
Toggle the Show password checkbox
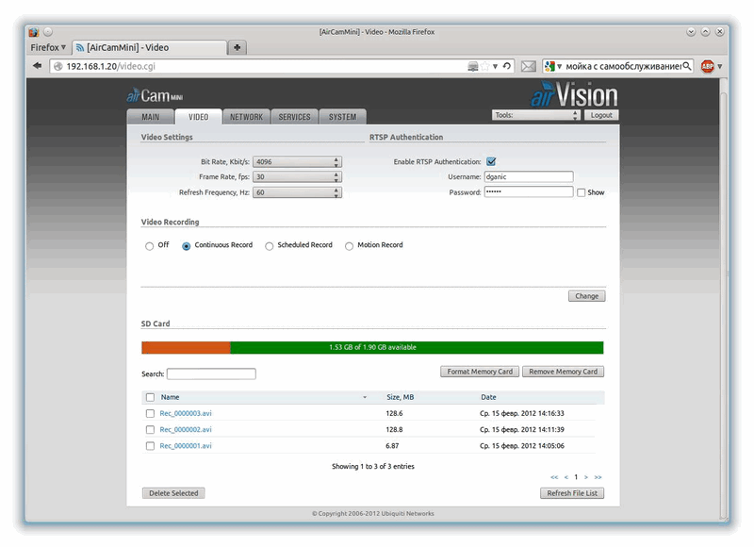click(582, 192)
